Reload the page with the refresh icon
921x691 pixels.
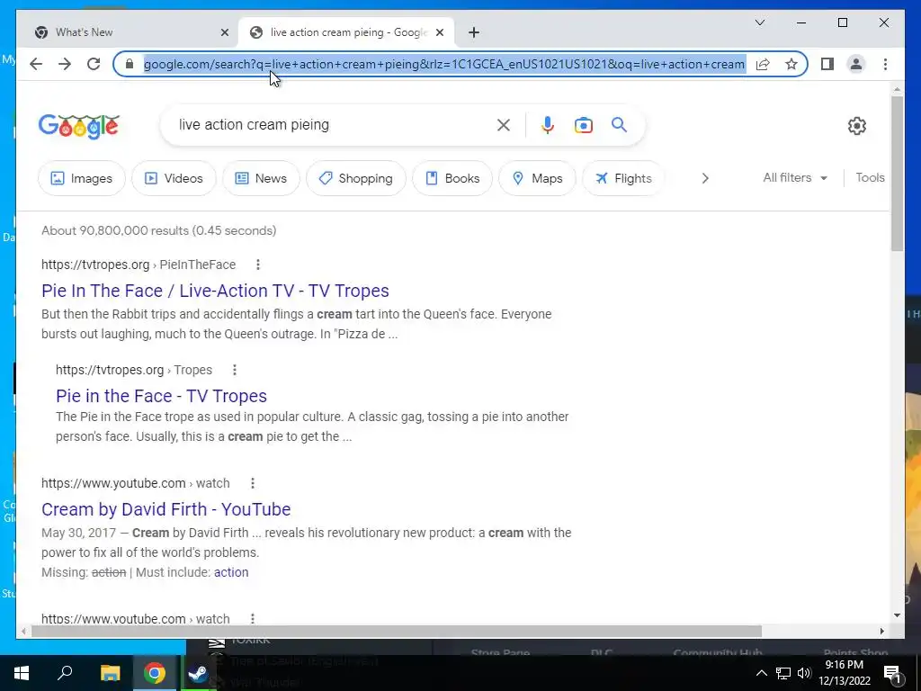coord(94,64)
